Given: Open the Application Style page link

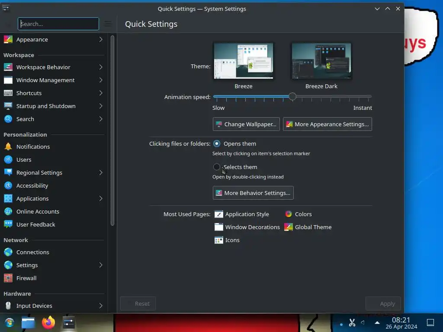Looking at the screenshot, I should [242, 214].
